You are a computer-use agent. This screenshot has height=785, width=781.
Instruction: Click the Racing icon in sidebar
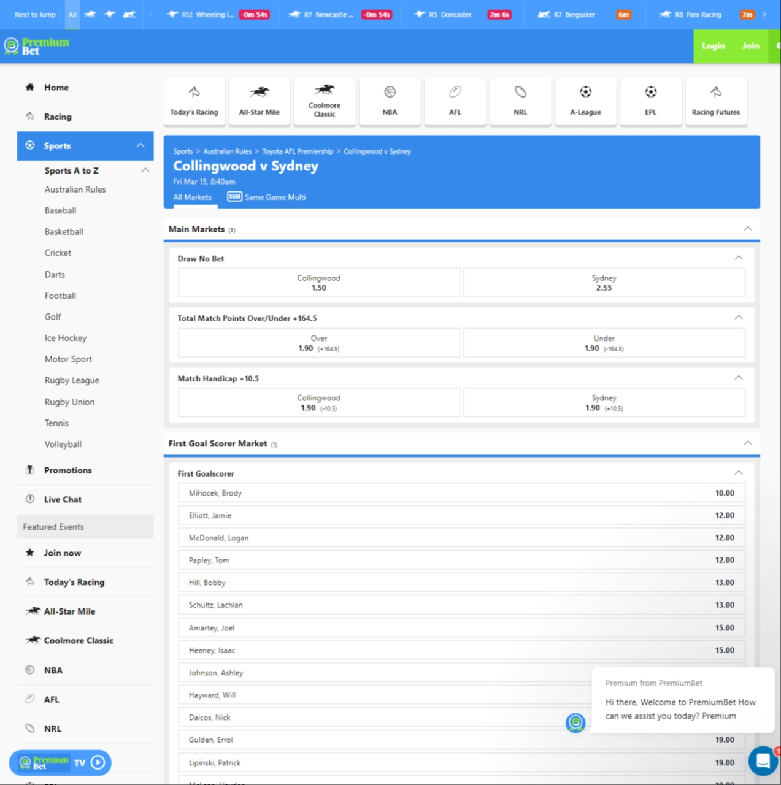[x=29, y=116]
